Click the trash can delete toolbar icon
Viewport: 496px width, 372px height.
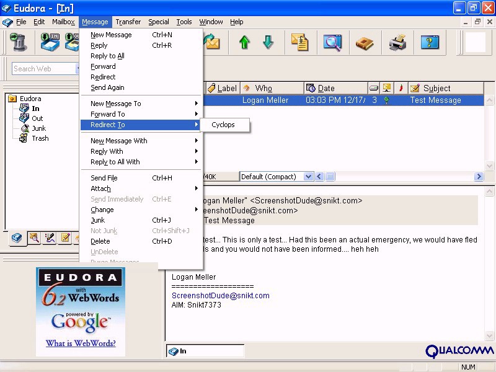click(x=19, y=42)
